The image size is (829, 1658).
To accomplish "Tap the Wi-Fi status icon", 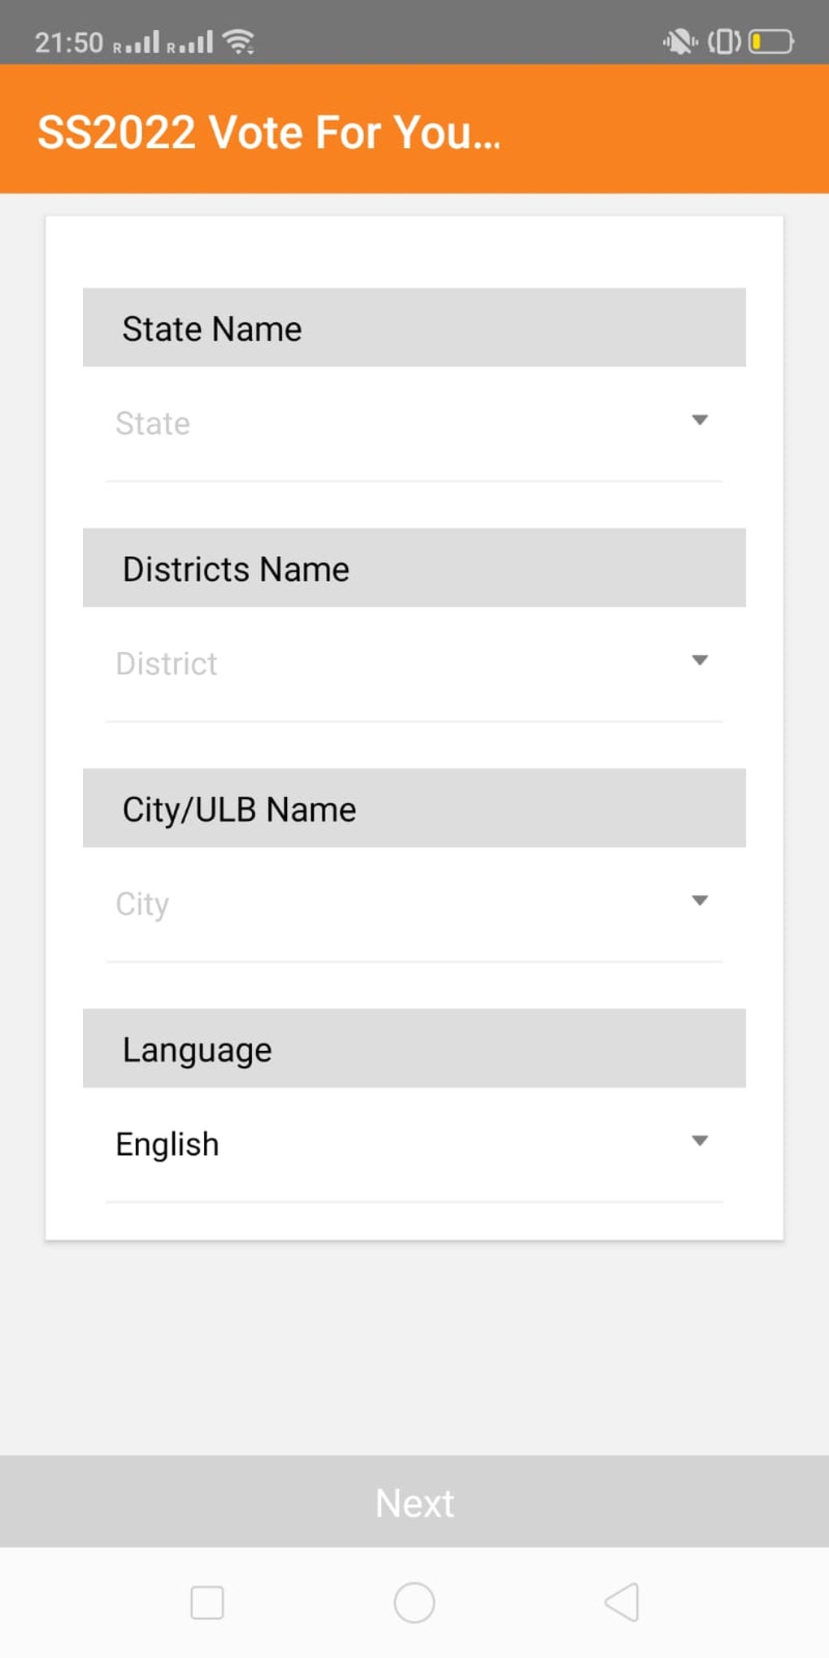I will (x=239, y=41).
